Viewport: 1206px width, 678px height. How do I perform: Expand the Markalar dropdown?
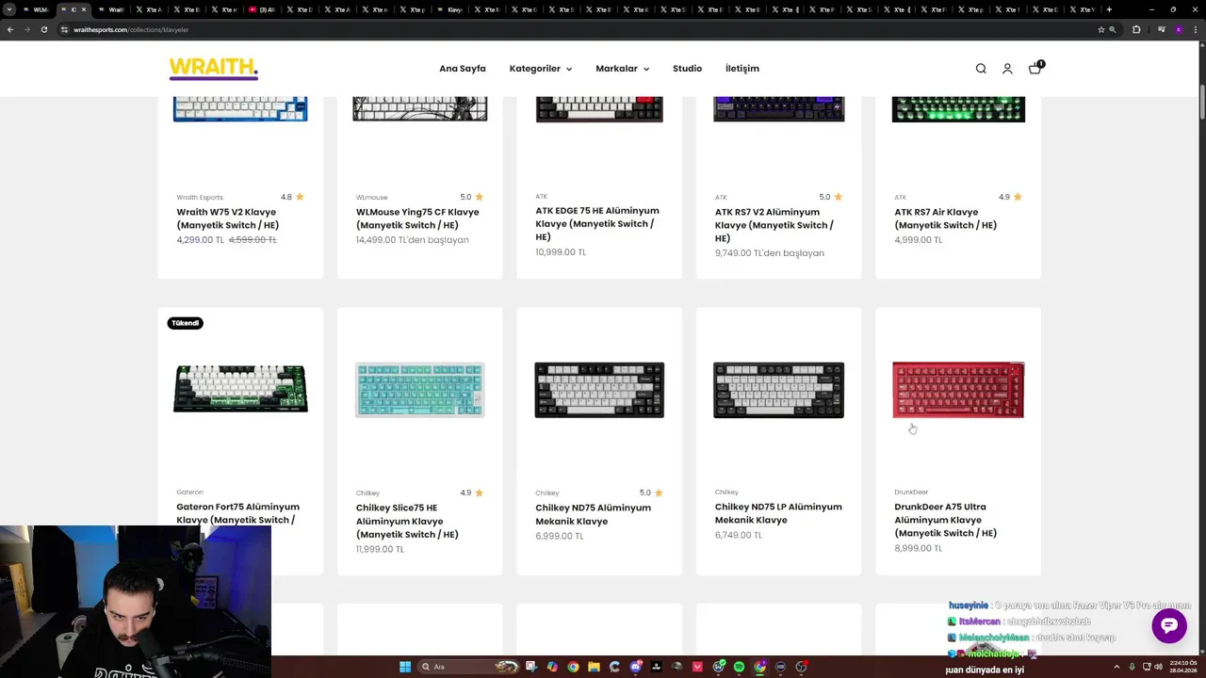[x=622, y=69]
